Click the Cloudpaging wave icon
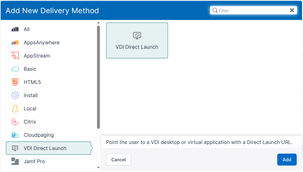The width and height of the screenshot is (303, 172). click(15, 135)
